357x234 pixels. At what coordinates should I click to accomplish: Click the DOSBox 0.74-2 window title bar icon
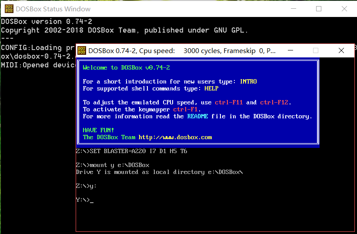coord(82,50)
